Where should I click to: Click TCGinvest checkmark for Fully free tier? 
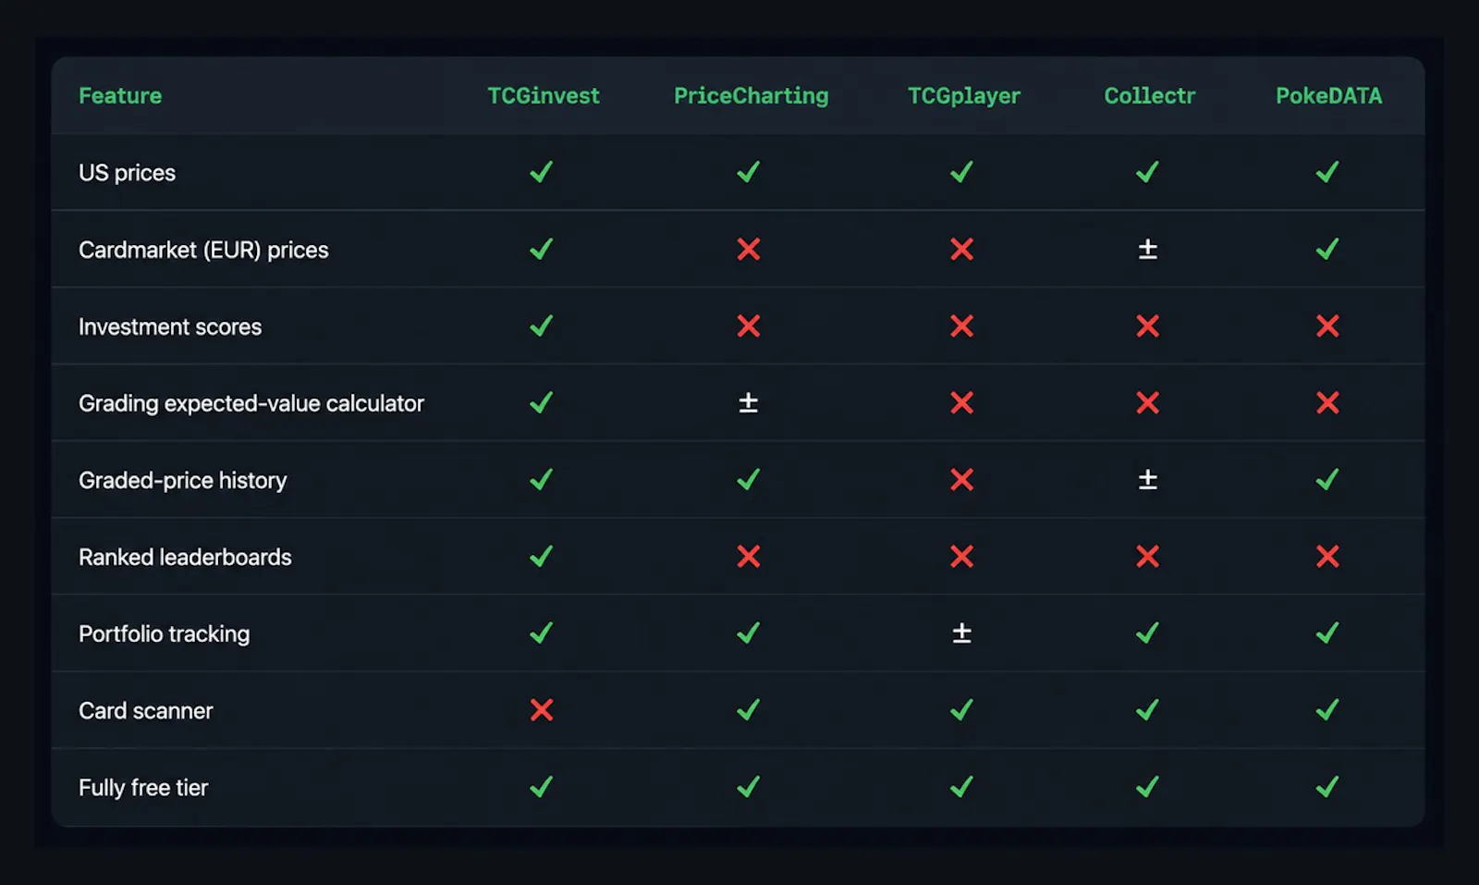click(542, 786)
